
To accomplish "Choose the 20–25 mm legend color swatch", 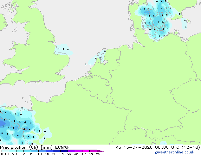I will [x=57, y=151].
